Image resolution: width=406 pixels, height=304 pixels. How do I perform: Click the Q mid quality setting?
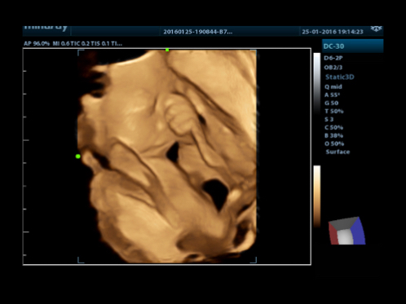pos(333,86)
